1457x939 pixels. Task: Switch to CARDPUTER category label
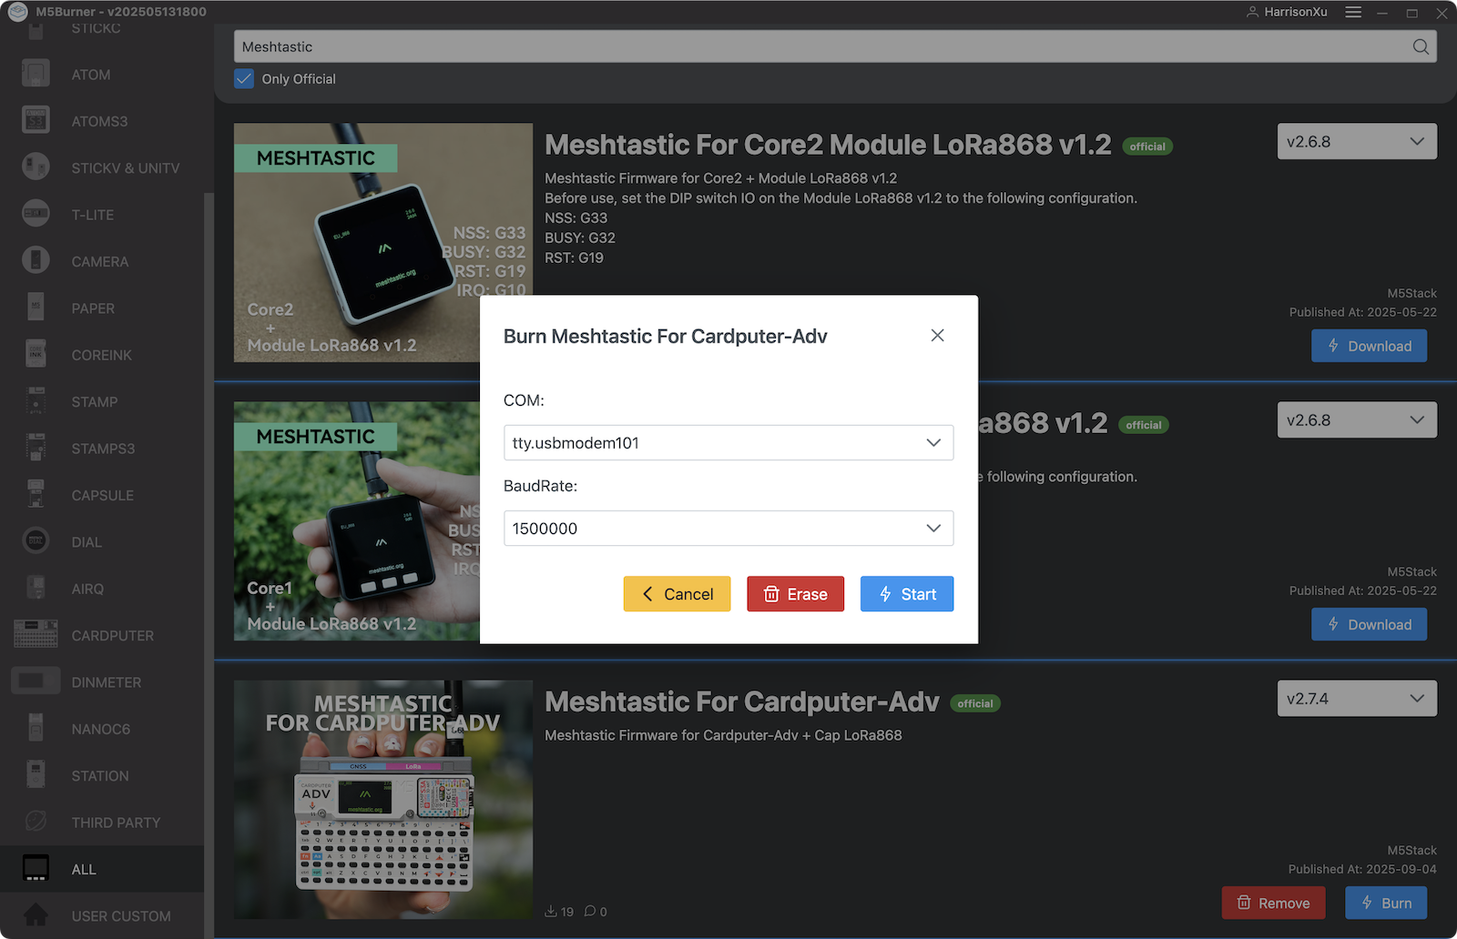click(x=113, y=635)
